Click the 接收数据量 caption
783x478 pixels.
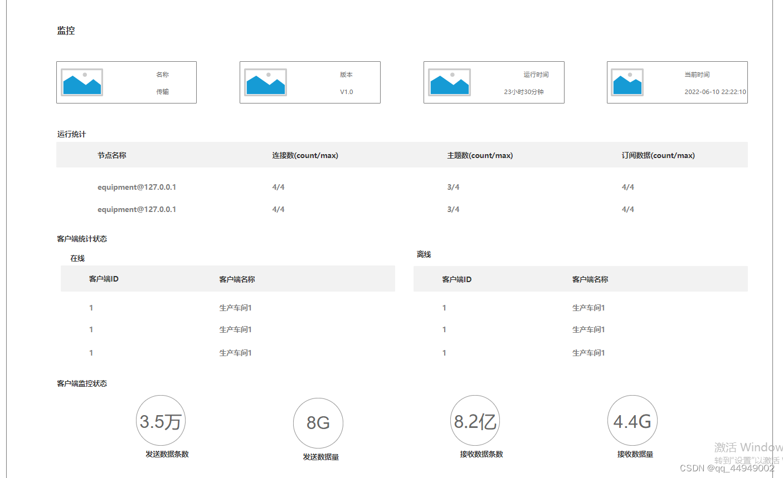(635, 454)
